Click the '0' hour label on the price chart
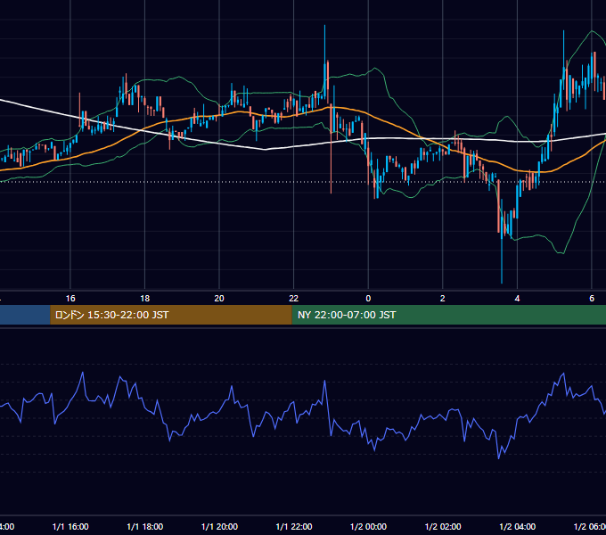Viewport: 606px width, 535px height. coord(368,299)
